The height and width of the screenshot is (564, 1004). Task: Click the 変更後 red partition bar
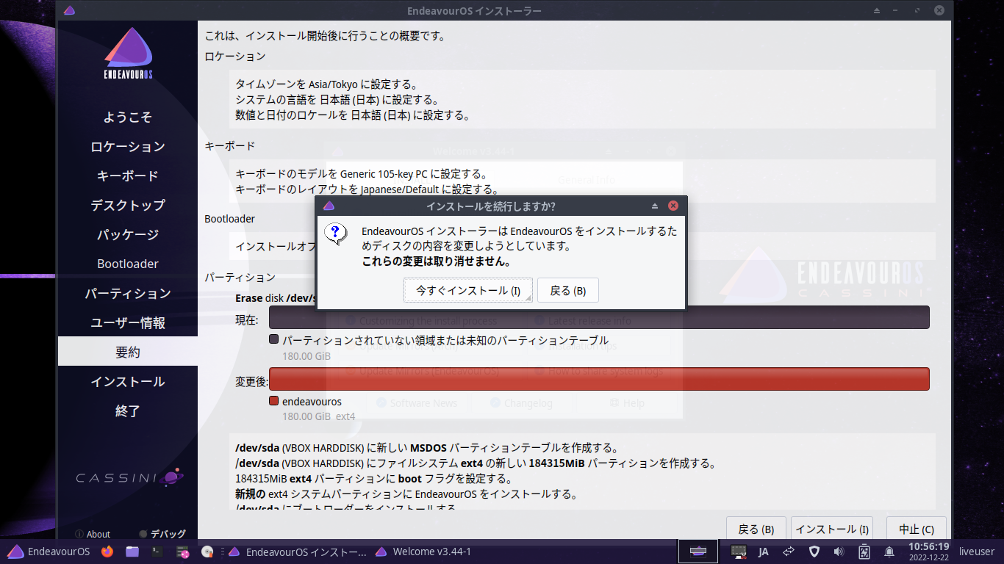(599, 379)
